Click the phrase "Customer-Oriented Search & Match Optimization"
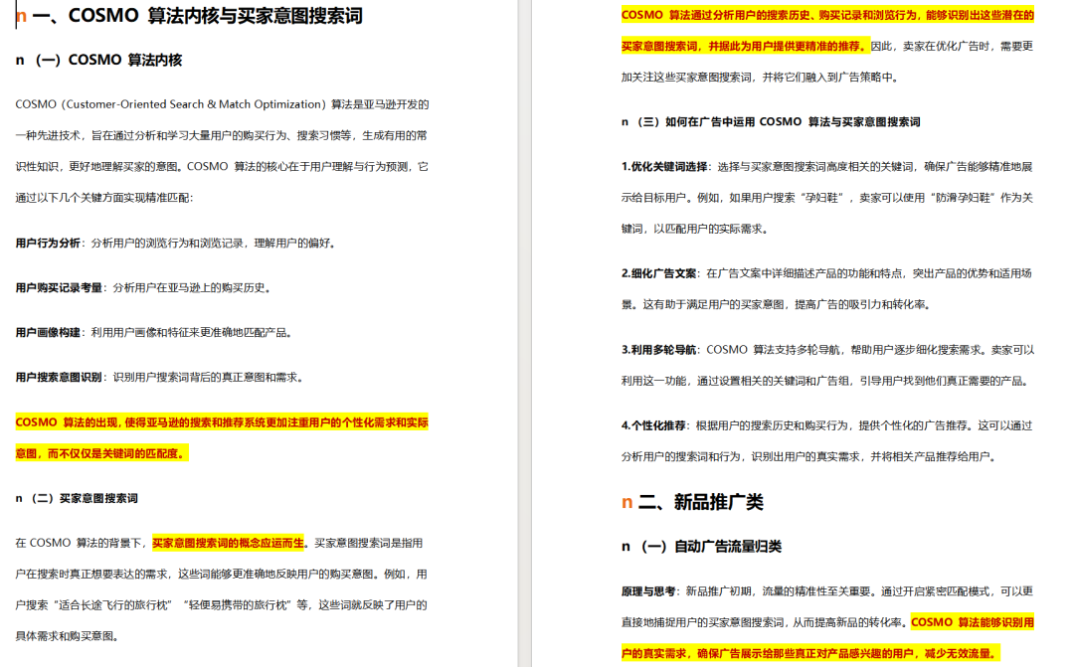The height and width of the screenshot is (667, 1074). [194, 104]
